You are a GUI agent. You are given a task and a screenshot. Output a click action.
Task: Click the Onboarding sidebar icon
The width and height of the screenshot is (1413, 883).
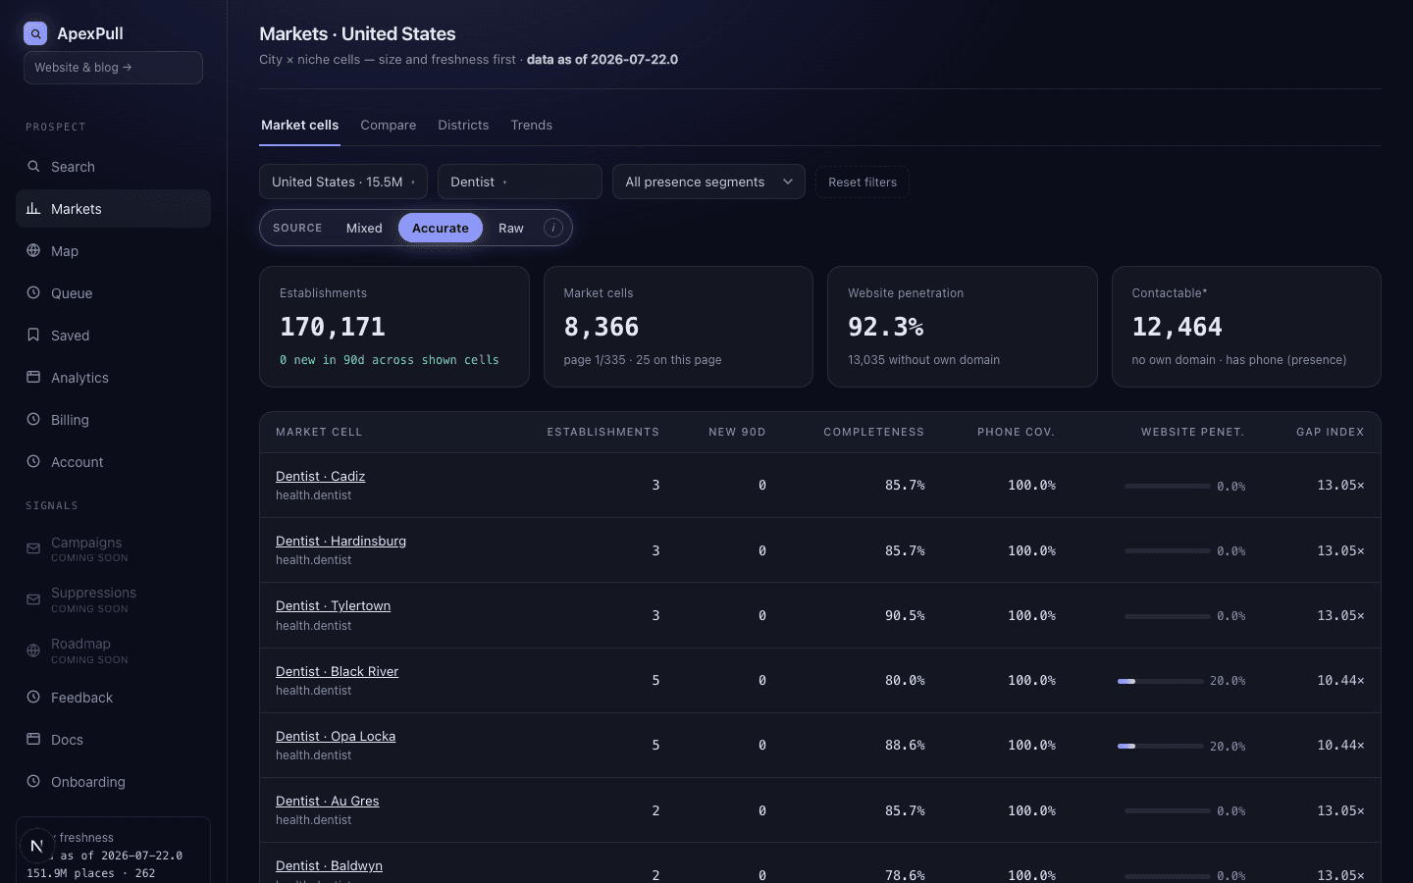pos(33,782)
